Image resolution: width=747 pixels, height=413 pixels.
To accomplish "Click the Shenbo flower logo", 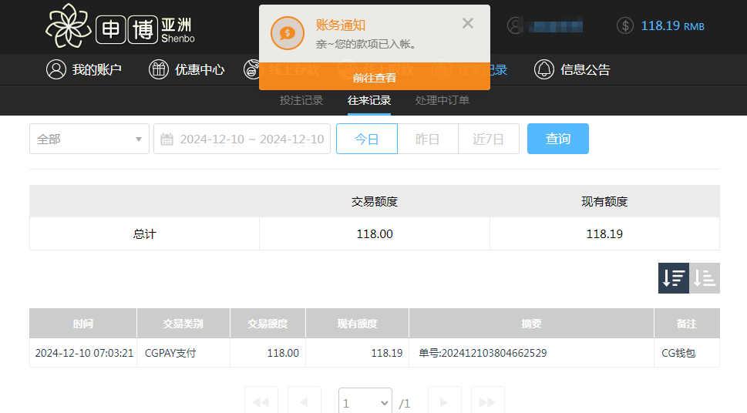I will point(68,26).
